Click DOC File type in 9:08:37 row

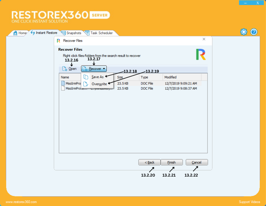147,89
